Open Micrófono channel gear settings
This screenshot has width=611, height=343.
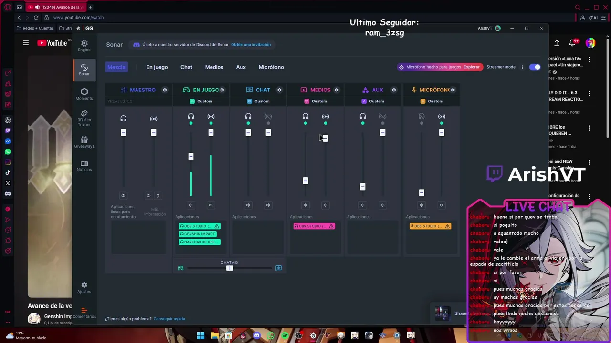pyautogui.click(x=453, y=90)
